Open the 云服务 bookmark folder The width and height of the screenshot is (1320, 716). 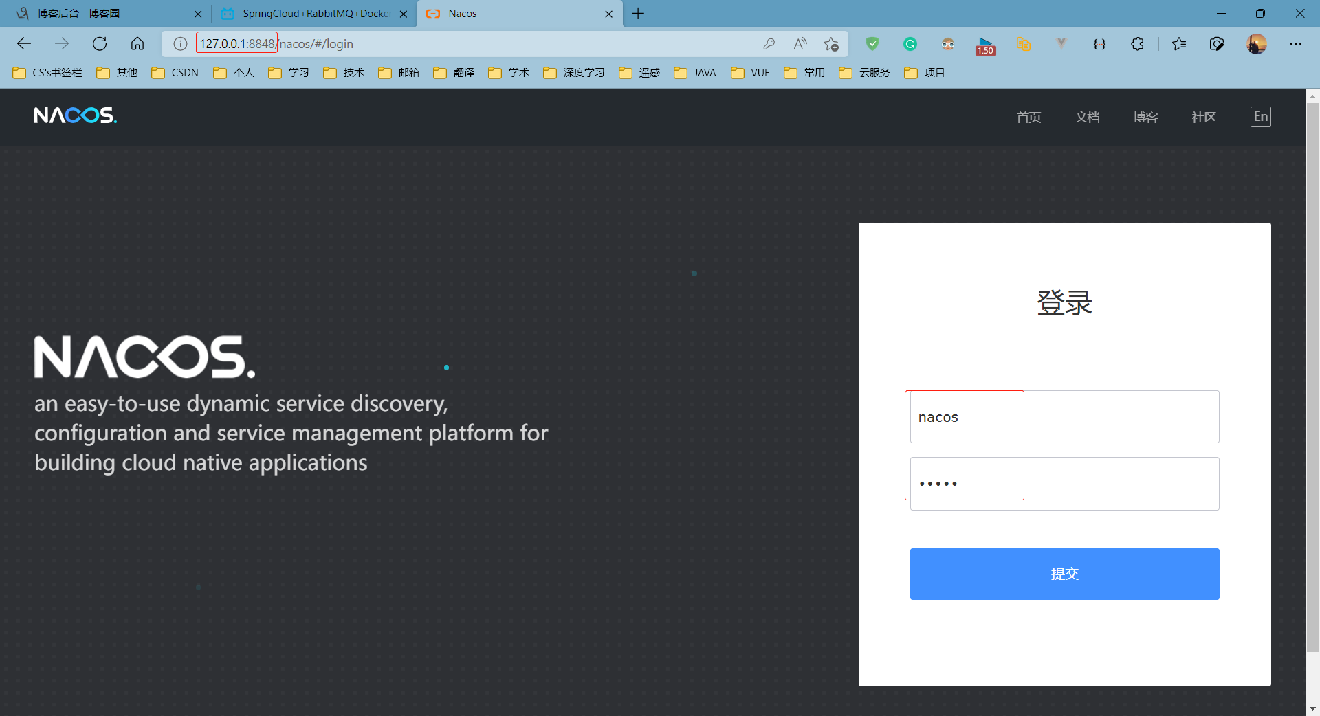865,73
